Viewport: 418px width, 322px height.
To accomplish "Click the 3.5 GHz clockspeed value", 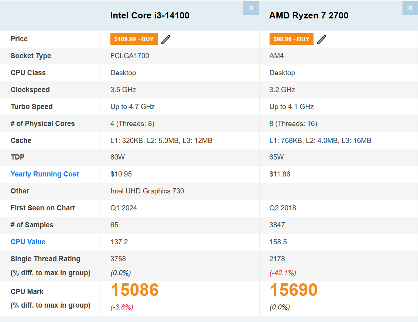I will (x=123, y=90).
